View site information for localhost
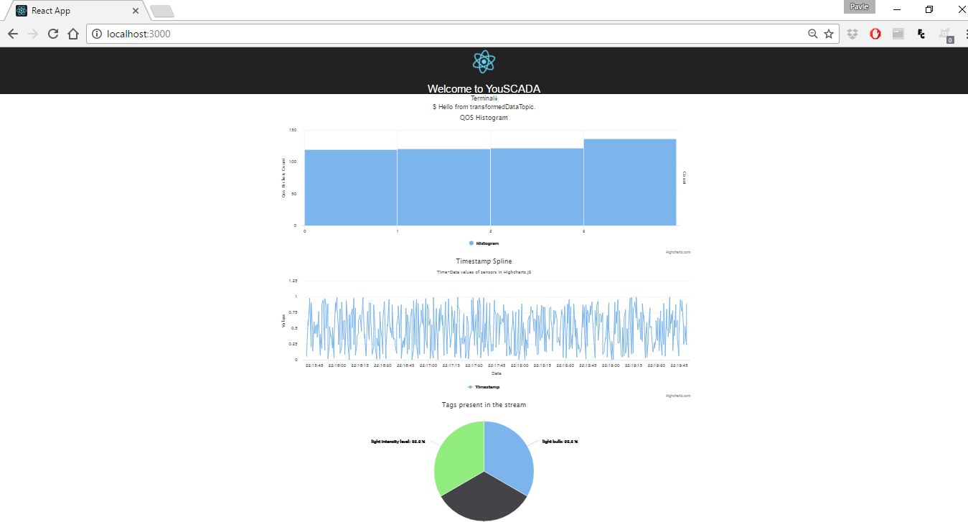This screenshot has width=968, height=522. coord(98,34)
